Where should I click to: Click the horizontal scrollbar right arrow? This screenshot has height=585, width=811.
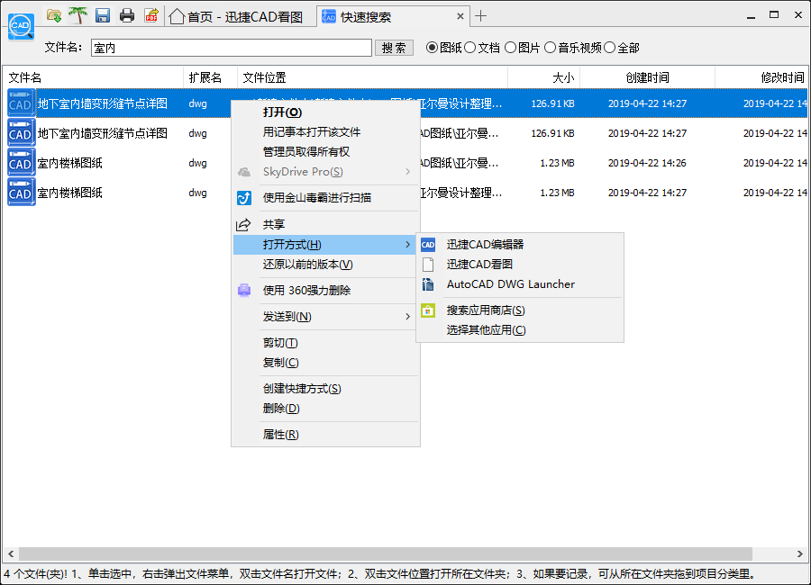[799, 553]
